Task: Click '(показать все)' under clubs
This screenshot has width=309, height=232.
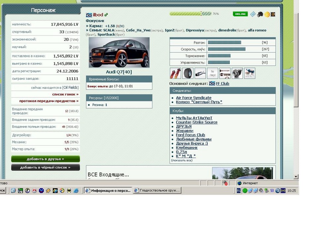Action: coord(182,161)
